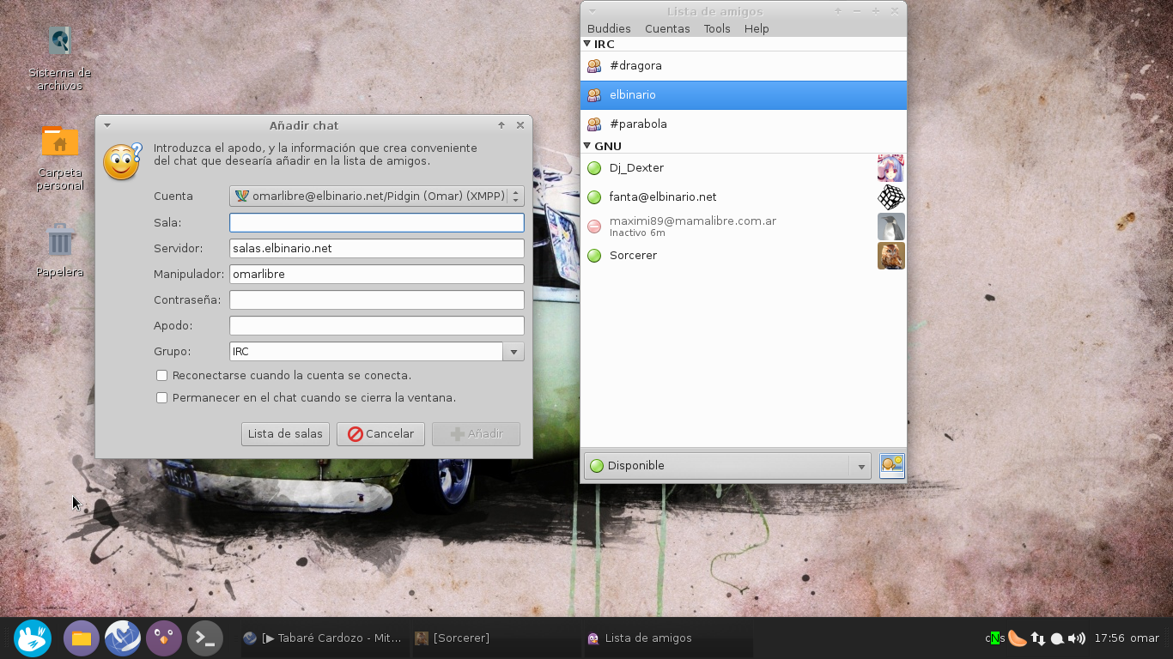Click Sorcerer's green status icon
The height and width of the screenshot is (659, 1173).
coord(594,256)
